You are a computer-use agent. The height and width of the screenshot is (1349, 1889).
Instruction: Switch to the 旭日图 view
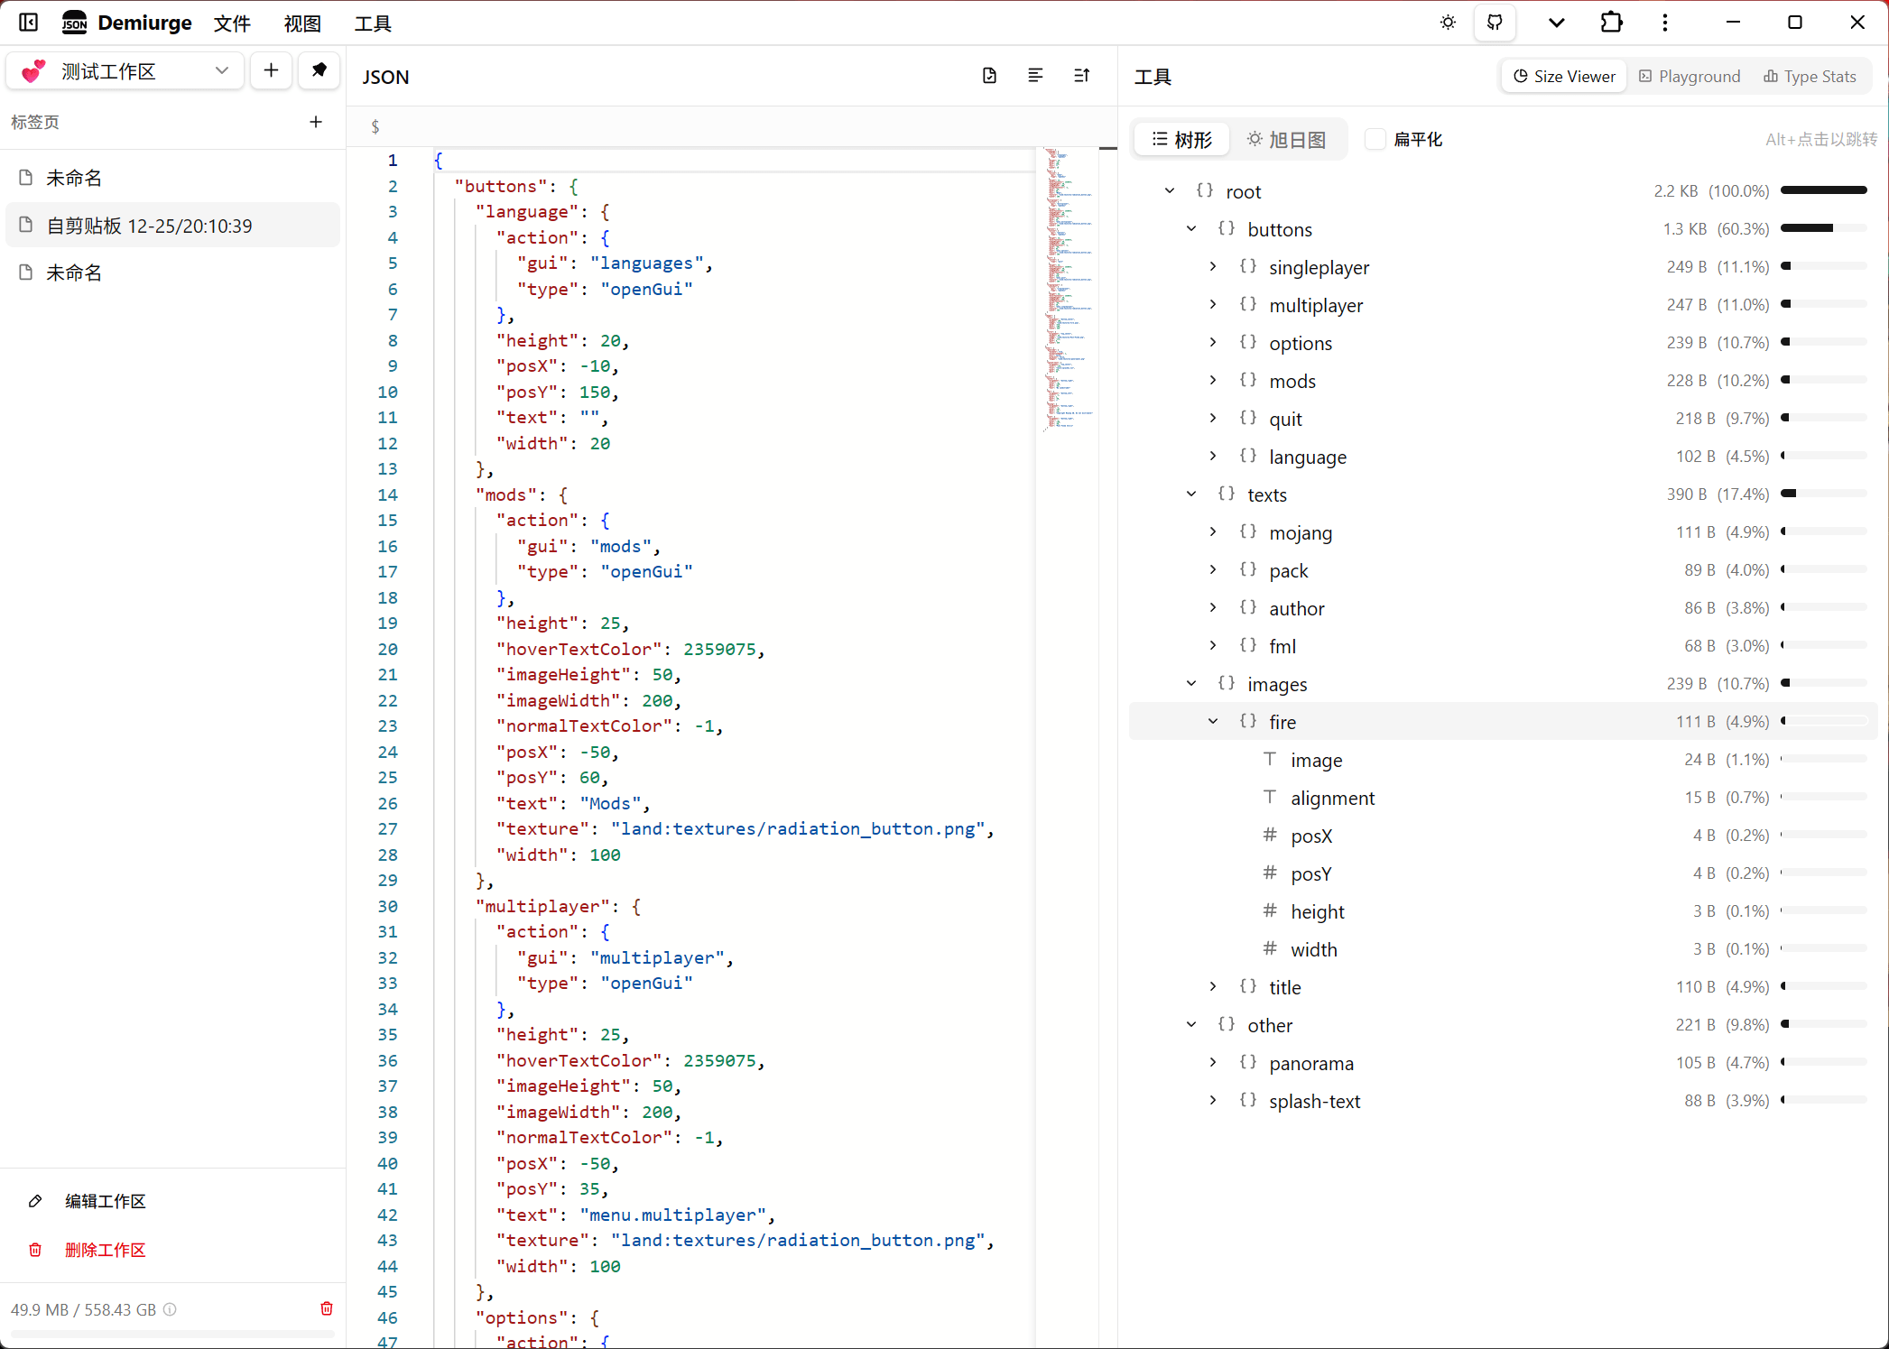(1286, 140)
